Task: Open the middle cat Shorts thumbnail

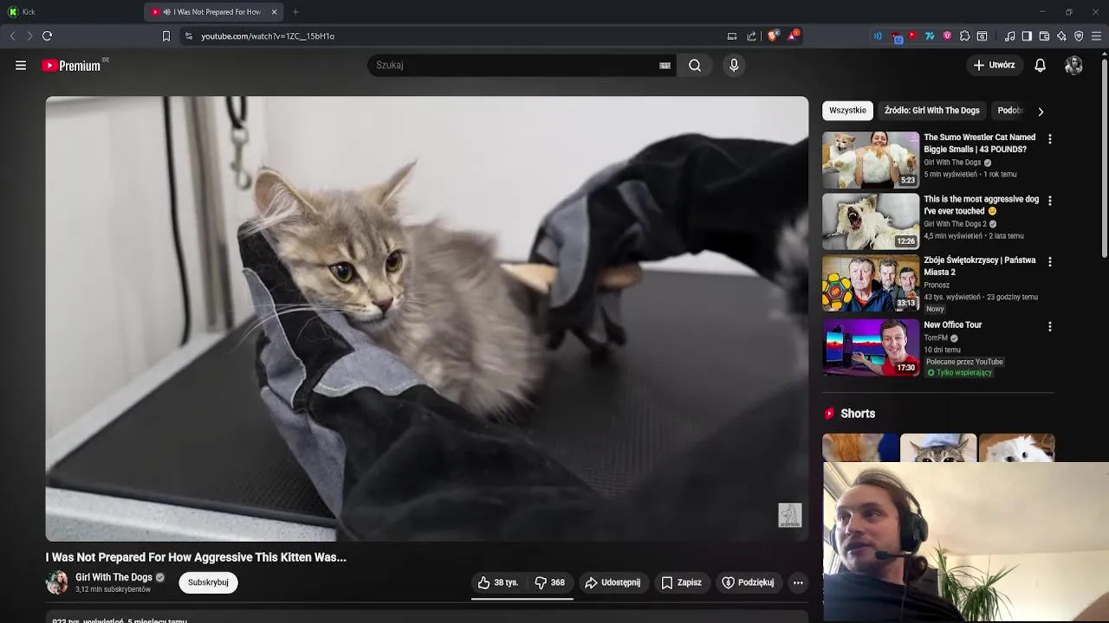Action: [938, 447]
